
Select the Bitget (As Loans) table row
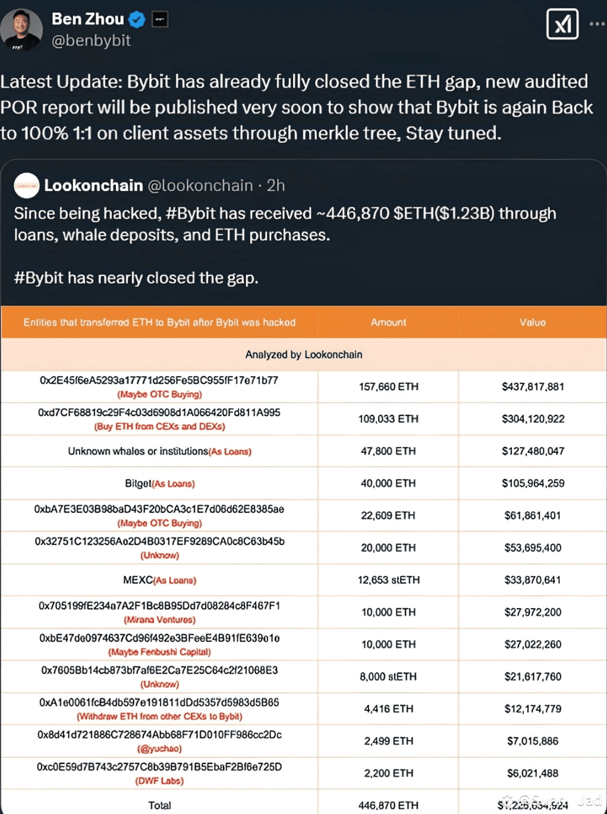pos(159,483)
